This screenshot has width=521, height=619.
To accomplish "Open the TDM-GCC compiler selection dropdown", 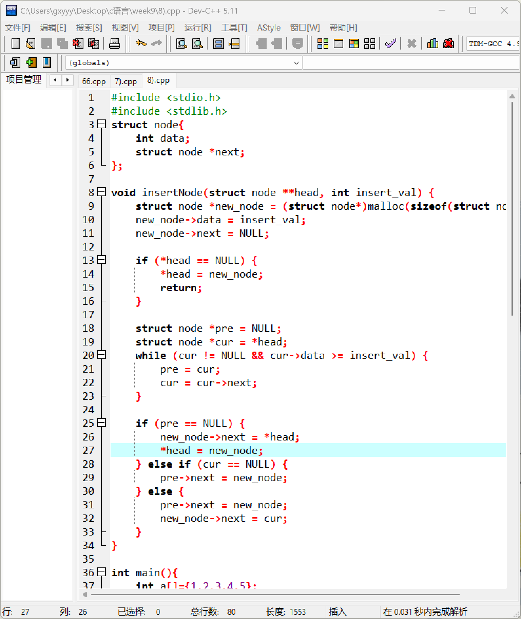I will pyautogui.click(x=493, y=43).
